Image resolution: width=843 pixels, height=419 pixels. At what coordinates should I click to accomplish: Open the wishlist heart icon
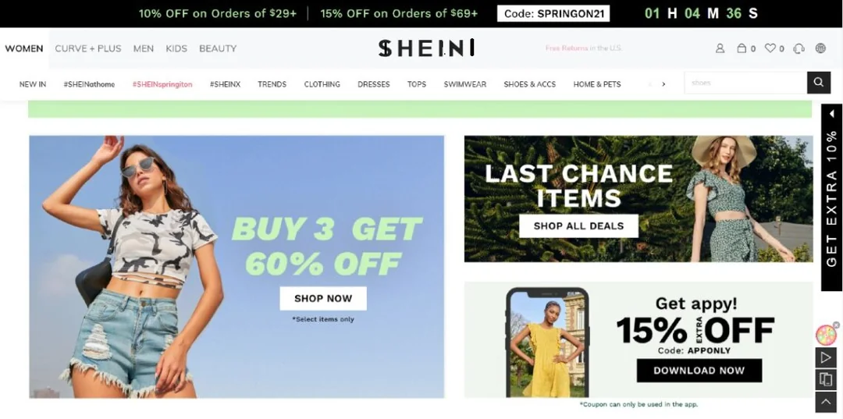click(x=770, y=48)
